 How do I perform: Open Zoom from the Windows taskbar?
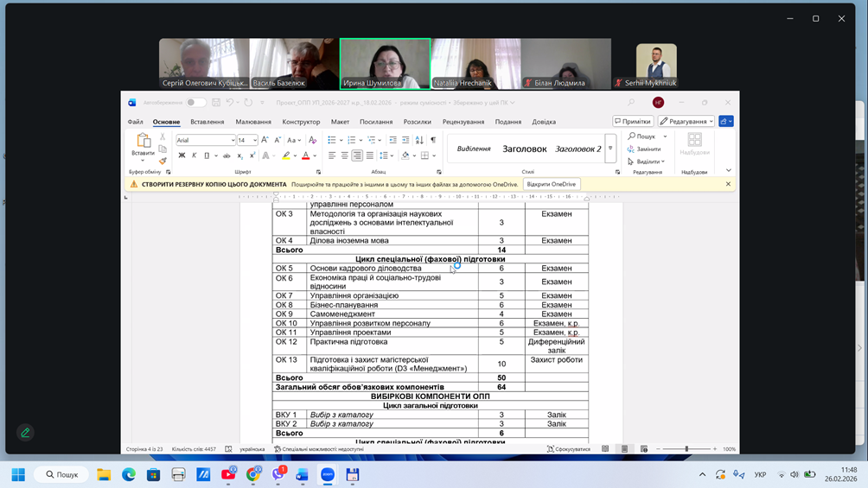(328, 474)
